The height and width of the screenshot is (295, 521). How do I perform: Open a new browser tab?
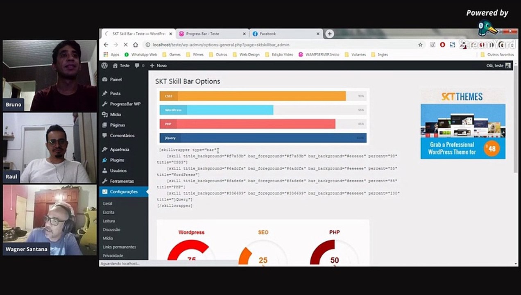329,34
